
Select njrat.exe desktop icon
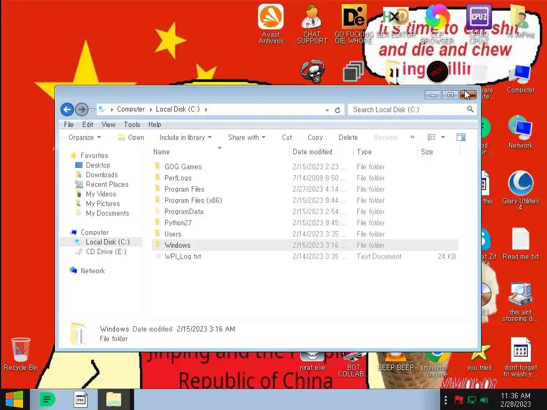pyautogui.click(x=312, y=362)
